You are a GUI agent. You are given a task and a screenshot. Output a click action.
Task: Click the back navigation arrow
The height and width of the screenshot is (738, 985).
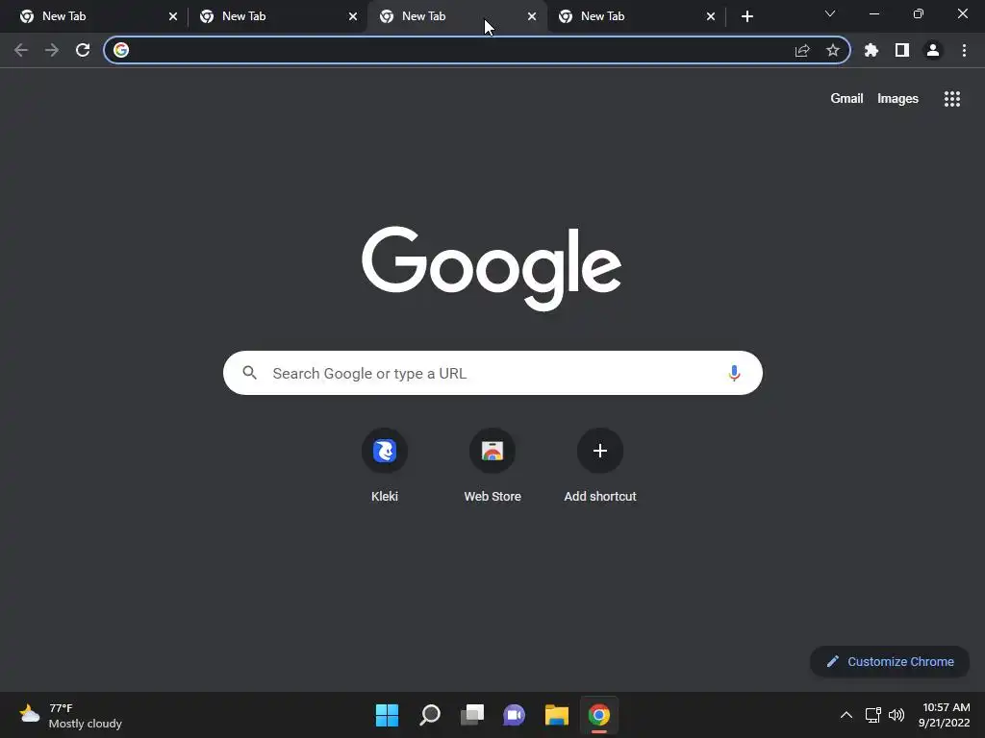coord(21,50)
